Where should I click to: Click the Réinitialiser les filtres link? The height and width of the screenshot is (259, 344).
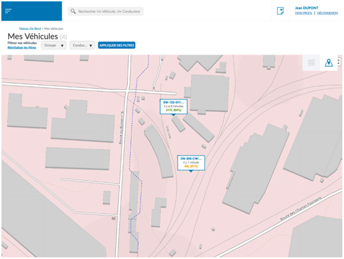tap(22, 48)
